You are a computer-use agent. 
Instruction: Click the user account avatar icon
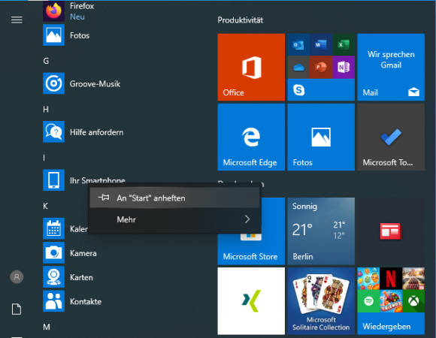[17, 277]
